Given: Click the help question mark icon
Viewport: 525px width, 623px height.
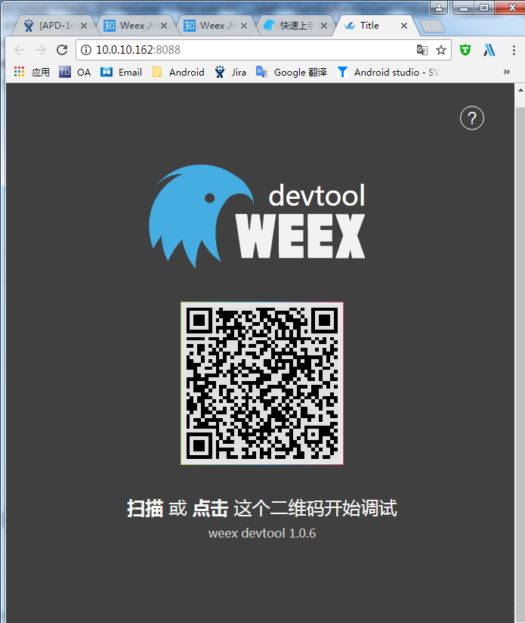Looking at the screenshot, I should click(472, 118).
